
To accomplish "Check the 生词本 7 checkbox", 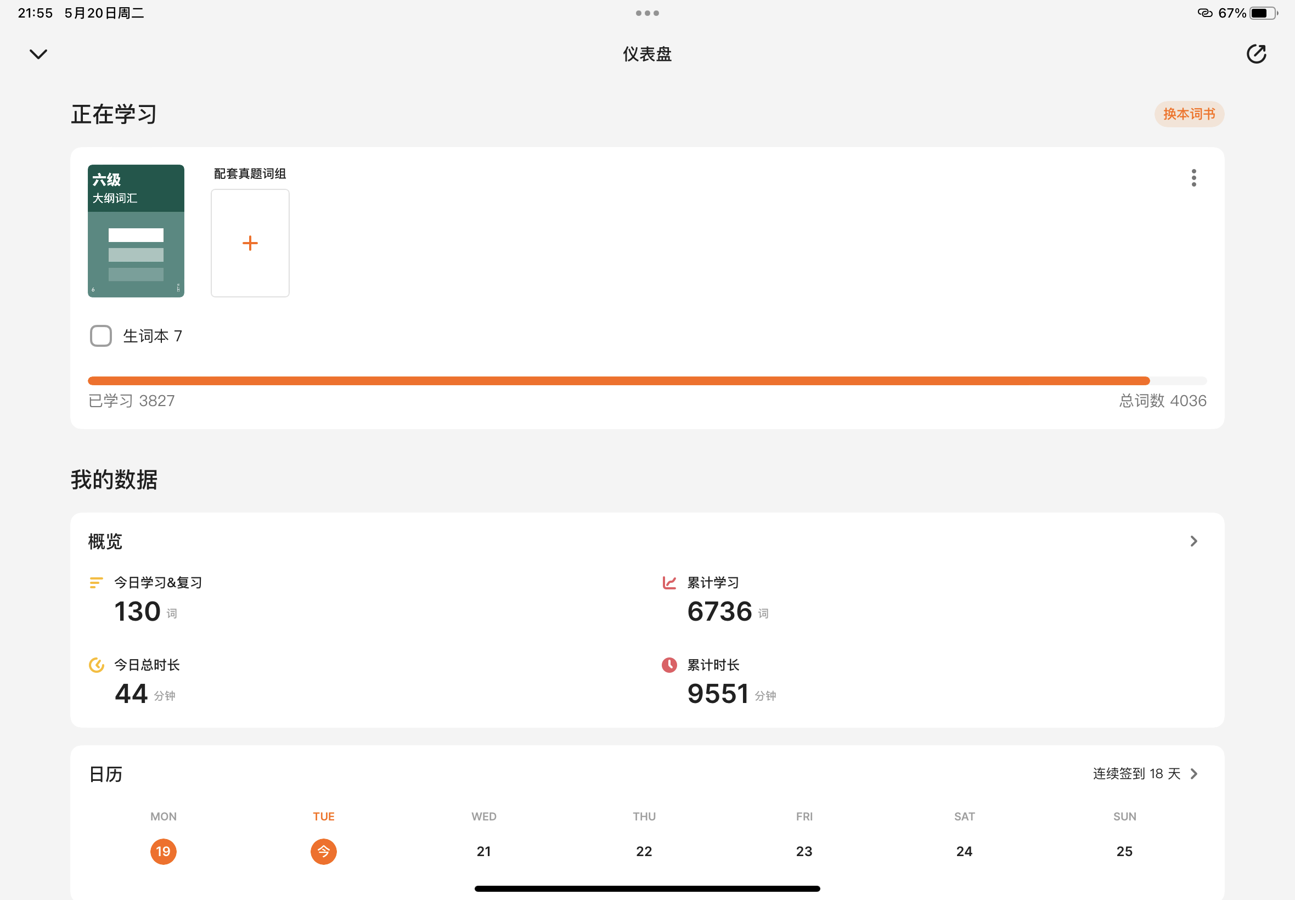I will pyautogui.click(x=101, y=336).
